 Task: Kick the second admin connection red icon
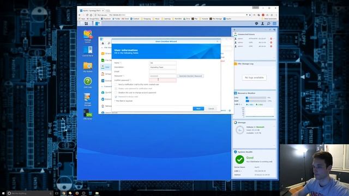click(x=271, y=42)
